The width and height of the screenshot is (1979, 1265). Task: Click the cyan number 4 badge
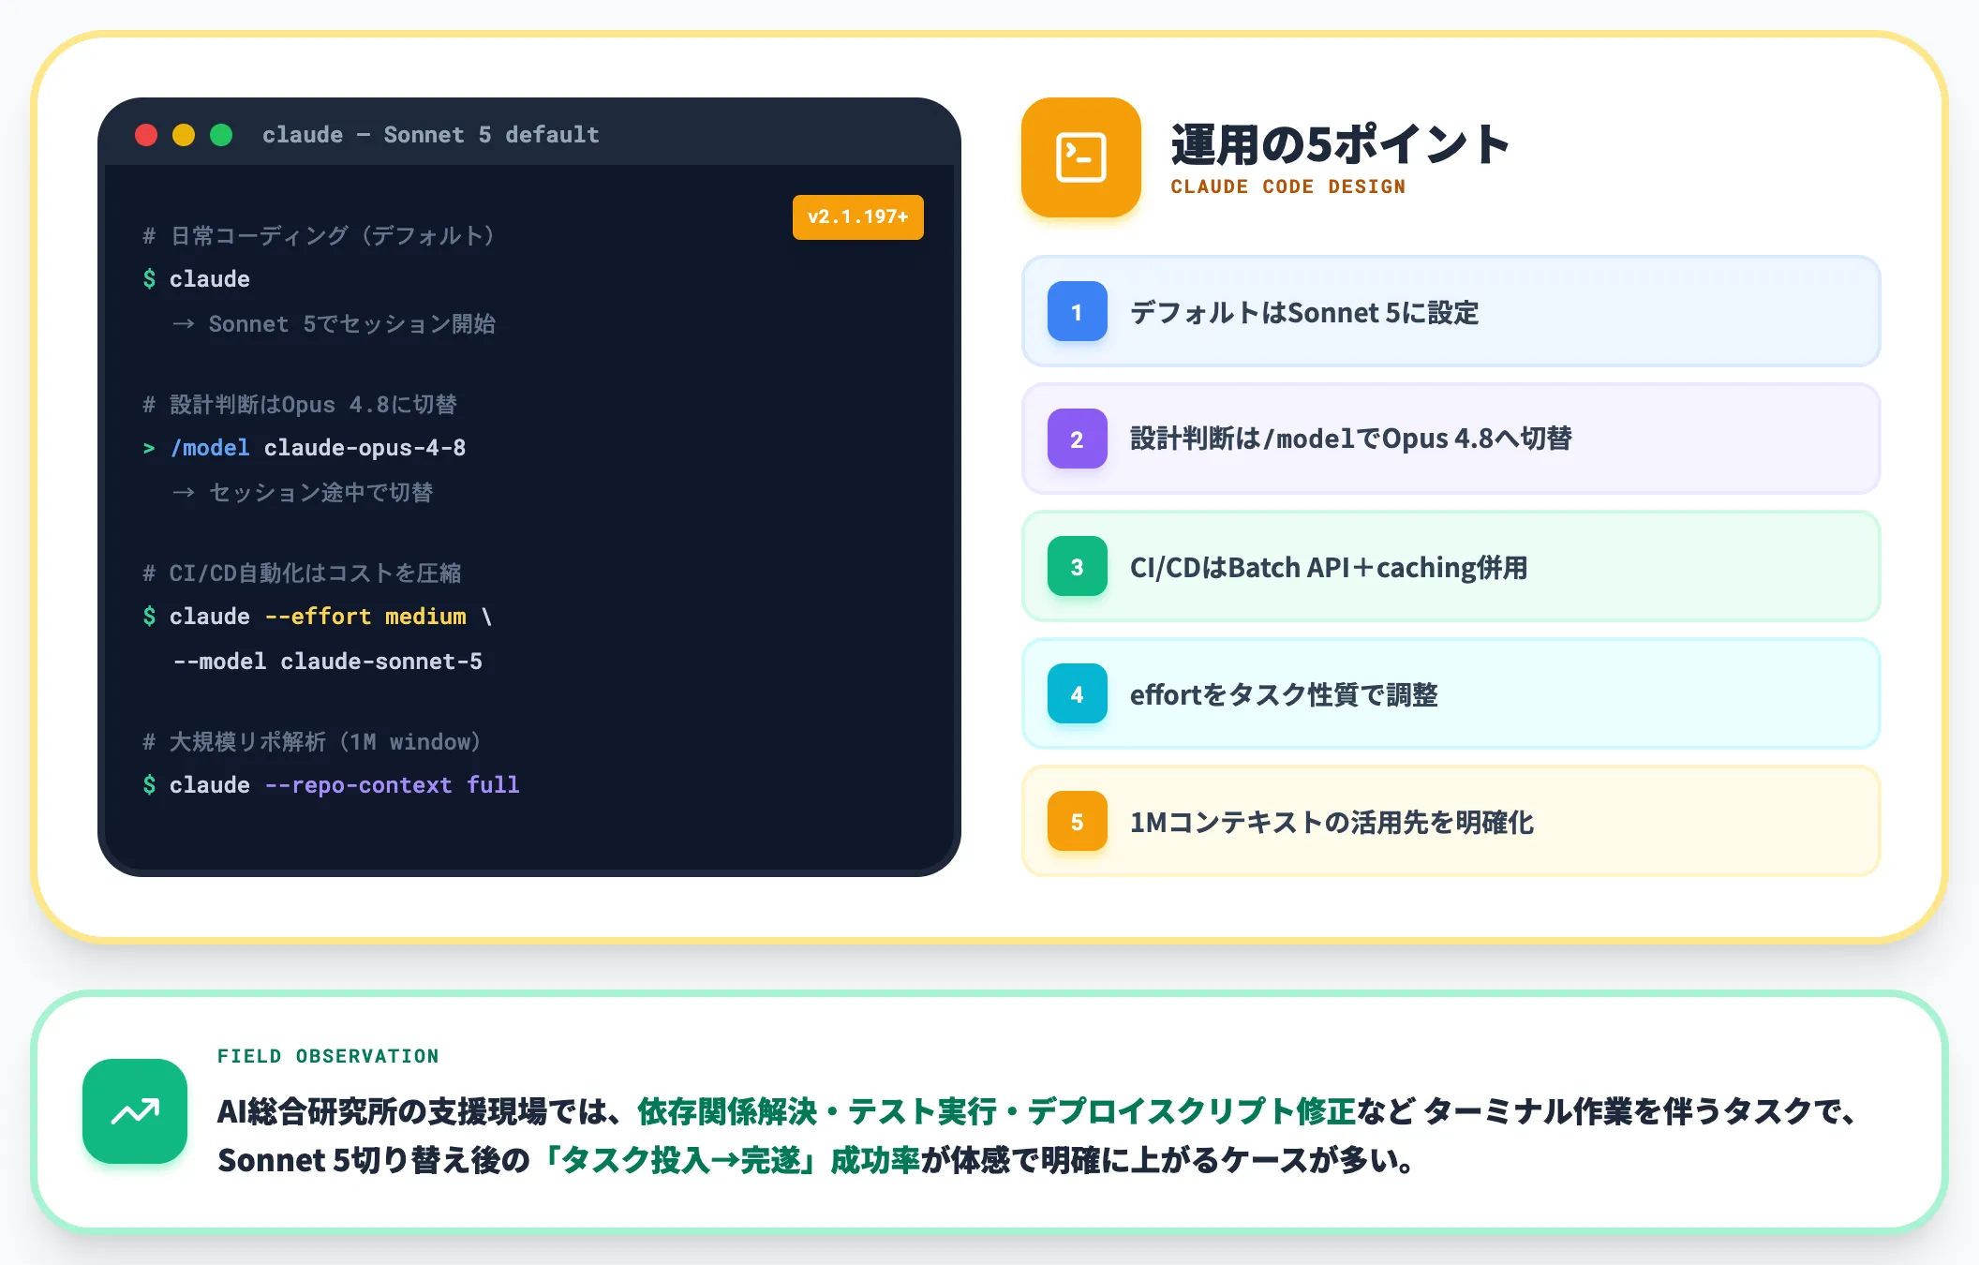click(x=1077, y=693)
